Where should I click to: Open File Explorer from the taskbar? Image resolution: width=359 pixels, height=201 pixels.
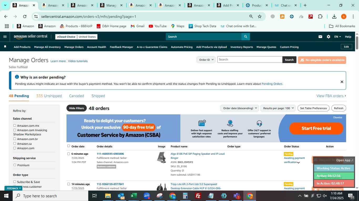click(x=108, y=196)
